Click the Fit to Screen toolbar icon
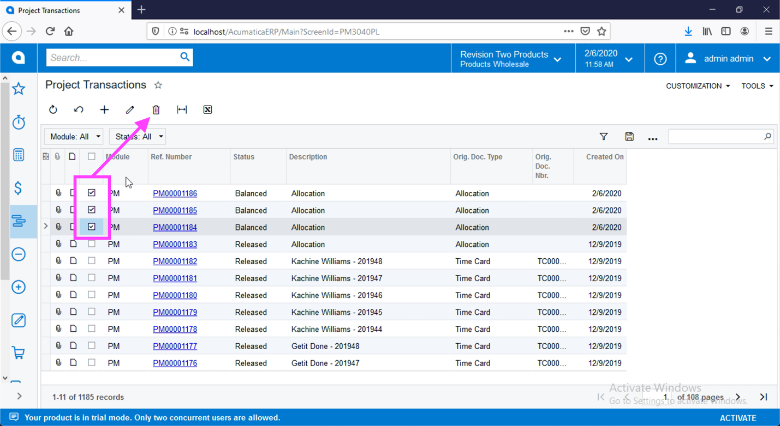780x426 pixels. (182, 109)
